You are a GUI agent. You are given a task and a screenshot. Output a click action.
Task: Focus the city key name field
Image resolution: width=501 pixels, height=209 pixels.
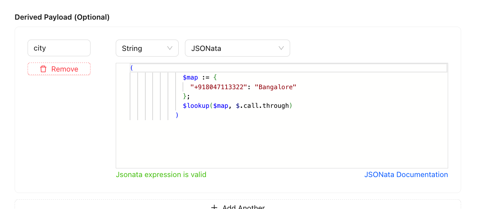pyautogui.click(x=59, y=48)
